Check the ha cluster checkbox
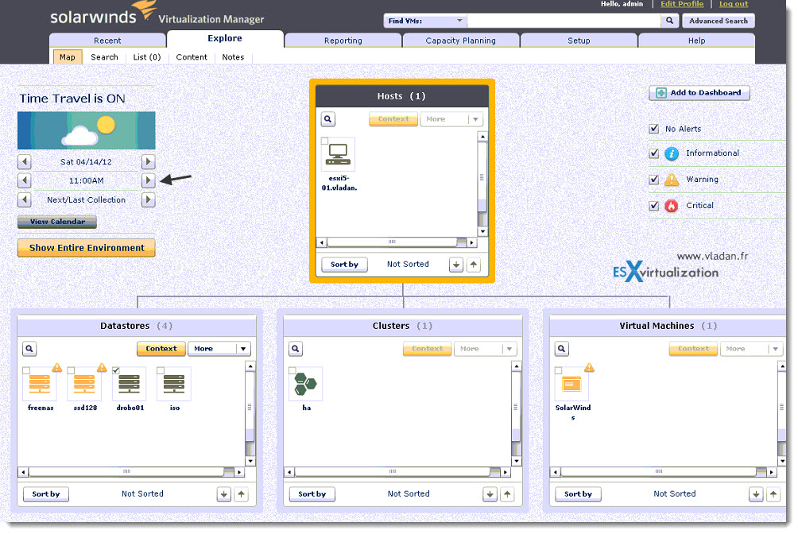This screenshot has width=798, height=534. click(x=292, y=370)
